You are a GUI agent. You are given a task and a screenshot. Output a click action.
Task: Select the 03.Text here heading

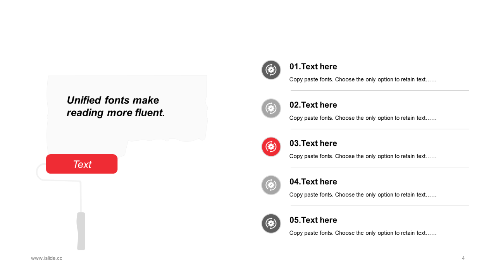point(313,143)
